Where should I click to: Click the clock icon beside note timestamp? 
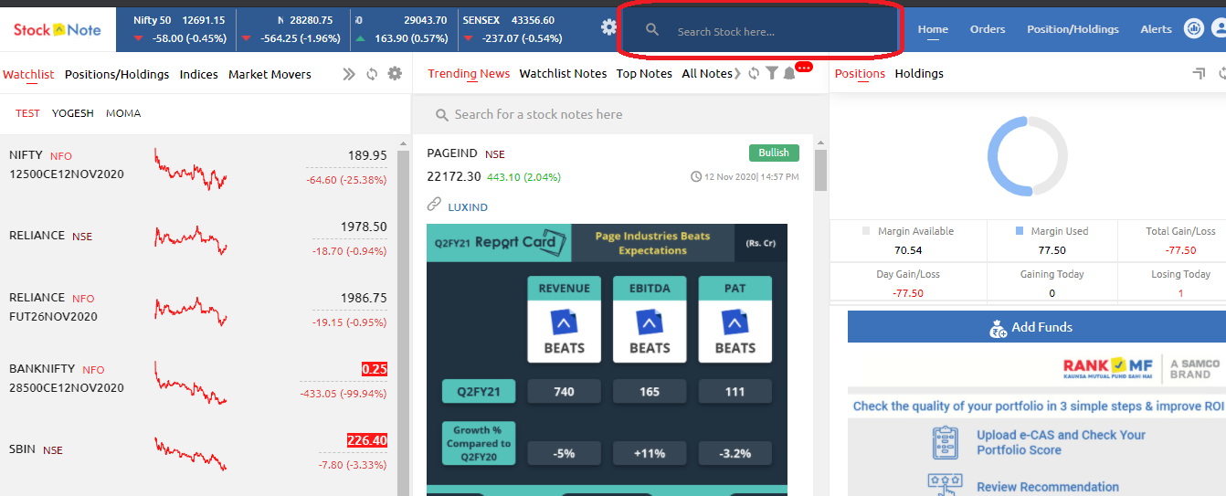[696, 176]
